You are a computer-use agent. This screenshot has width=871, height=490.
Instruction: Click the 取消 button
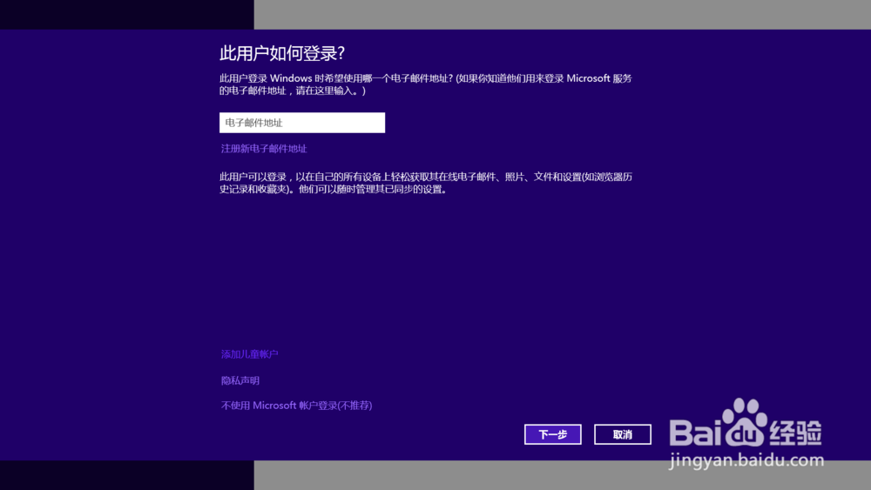pos(623,434)
